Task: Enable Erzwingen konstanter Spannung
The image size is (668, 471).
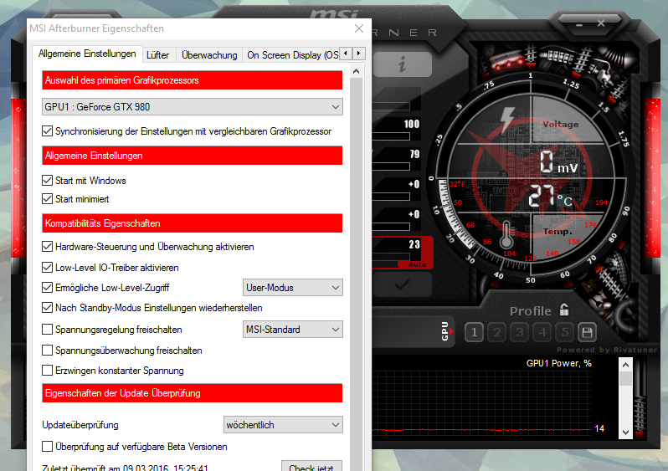Action: [47, 370]
